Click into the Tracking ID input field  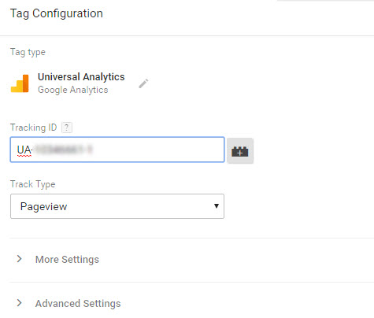[117, 150]
